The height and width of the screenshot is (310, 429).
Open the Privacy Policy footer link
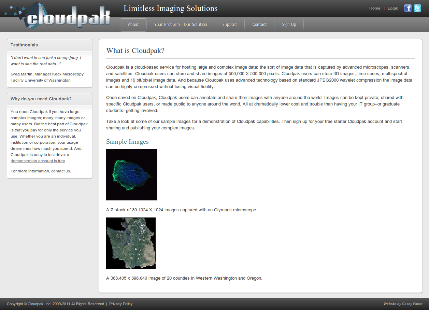(121, 304)
